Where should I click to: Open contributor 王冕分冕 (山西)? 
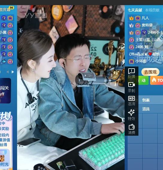pos(149,40)
